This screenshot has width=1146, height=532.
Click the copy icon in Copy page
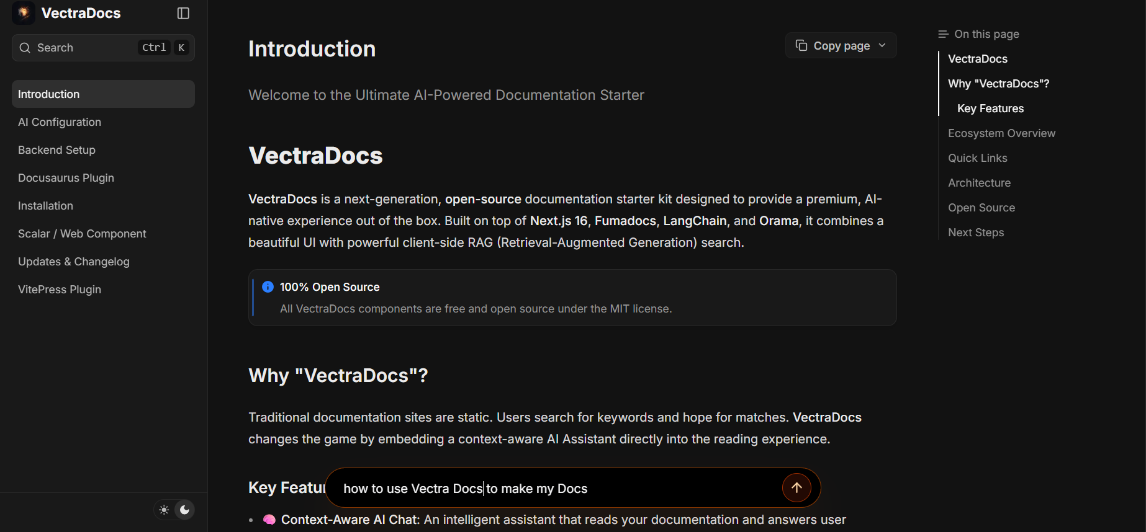801,45
